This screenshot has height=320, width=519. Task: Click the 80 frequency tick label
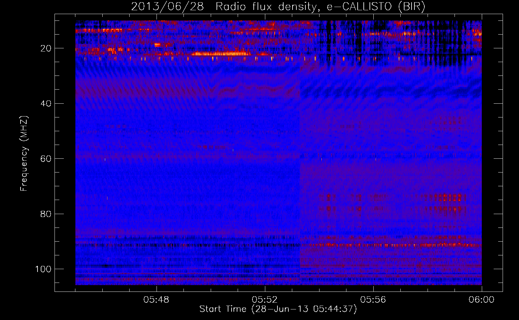point(46,214)
